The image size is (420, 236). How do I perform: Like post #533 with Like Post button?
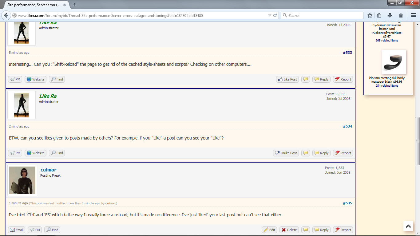[x=287, y=79]
